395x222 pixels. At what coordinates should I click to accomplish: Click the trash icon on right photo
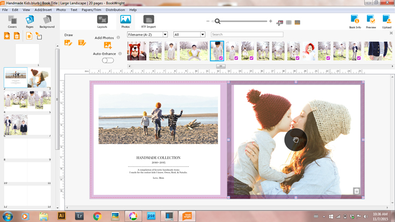click(x=357, y=191)
